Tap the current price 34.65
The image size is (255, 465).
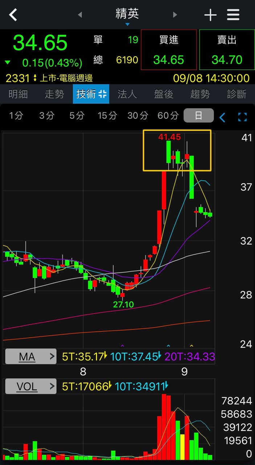click(x=40, y=43)
